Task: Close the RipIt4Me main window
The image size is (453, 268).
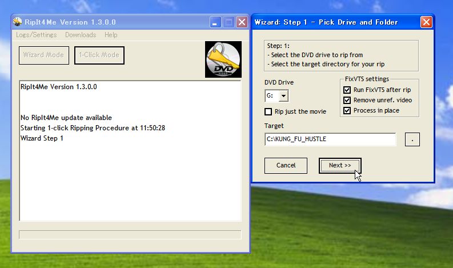Action: 242,22
